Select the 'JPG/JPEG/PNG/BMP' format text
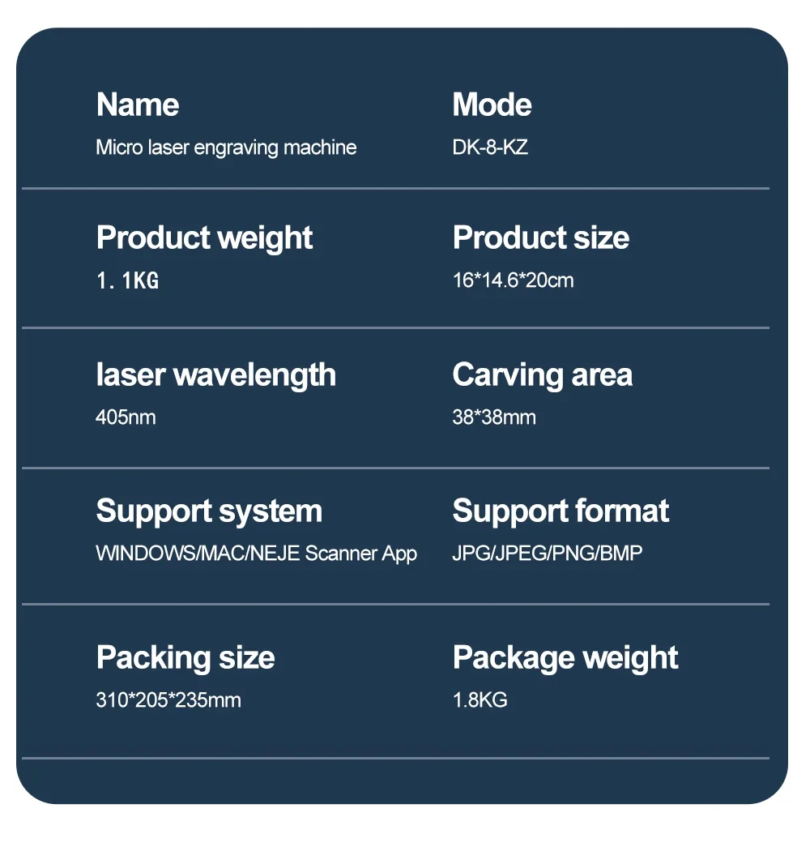This screenshot has height=847, width=810. (548, 553)
